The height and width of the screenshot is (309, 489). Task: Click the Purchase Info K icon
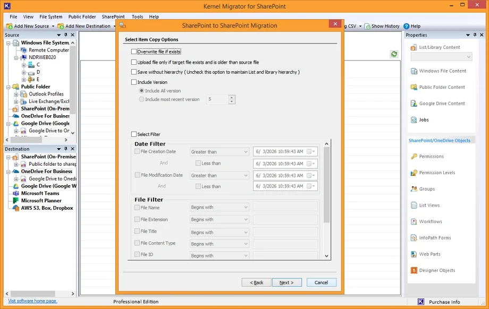(x=421, y=302)
